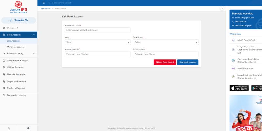Open the App Store download badge
Image resolution: width=262 pixels, height=131 pixels.
coord(239,88)
